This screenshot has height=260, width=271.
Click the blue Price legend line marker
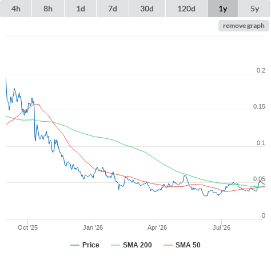click(x=75, y=245)
